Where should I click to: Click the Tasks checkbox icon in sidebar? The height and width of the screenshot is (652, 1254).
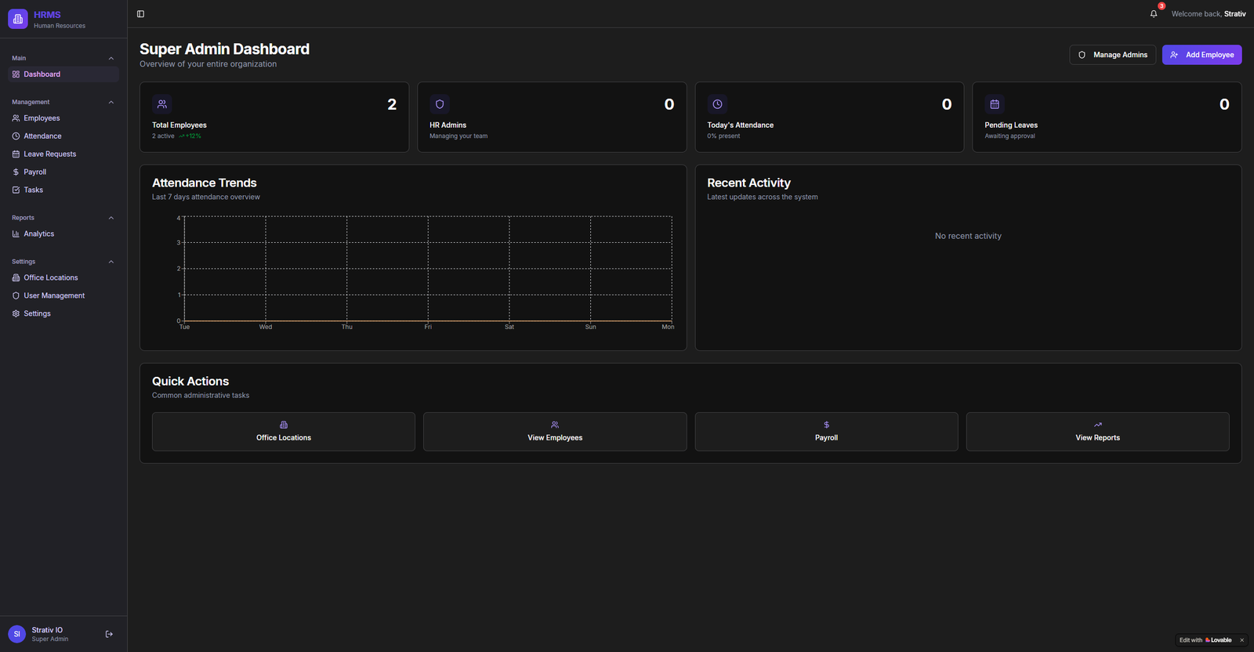click(x=16, y=190)
